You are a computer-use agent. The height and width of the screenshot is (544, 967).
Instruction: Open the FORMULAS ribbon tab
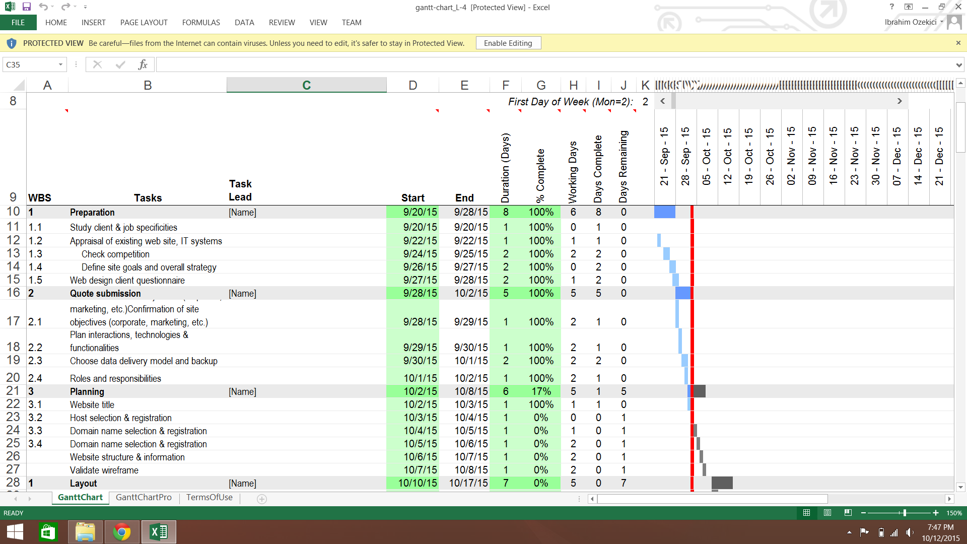click(x=200, y=23)
